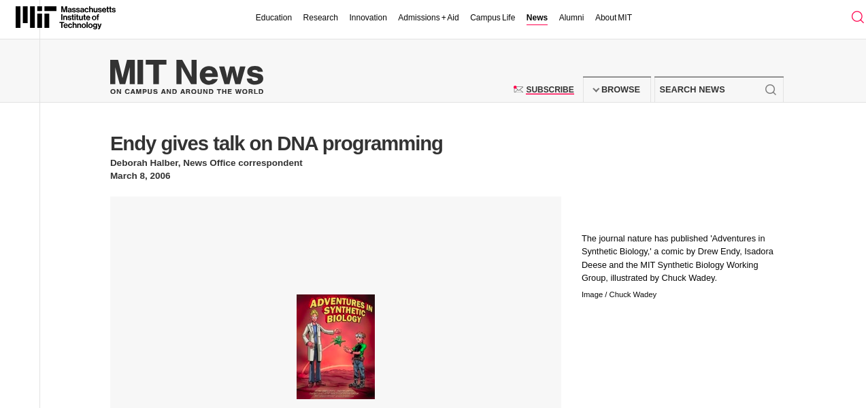The height and width of the screenshot is (408, 866).
Task: Click 'On campus and around the world' tagline
Action: tap(186, 92)
